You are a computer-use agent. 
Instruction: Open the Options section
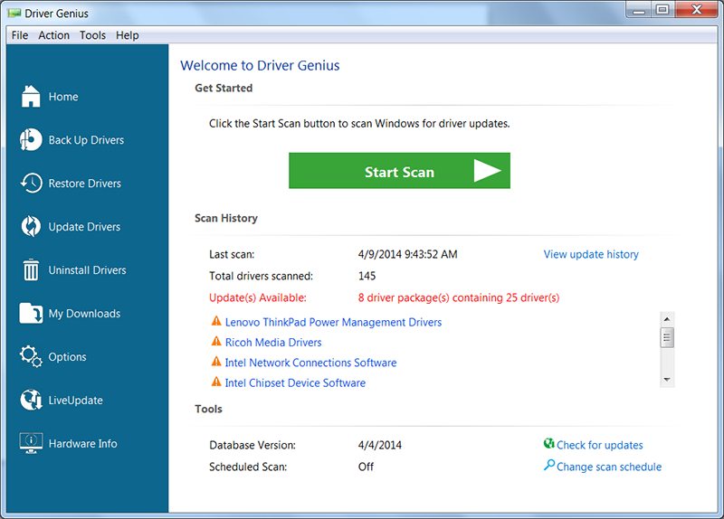(x=67, y=357)
